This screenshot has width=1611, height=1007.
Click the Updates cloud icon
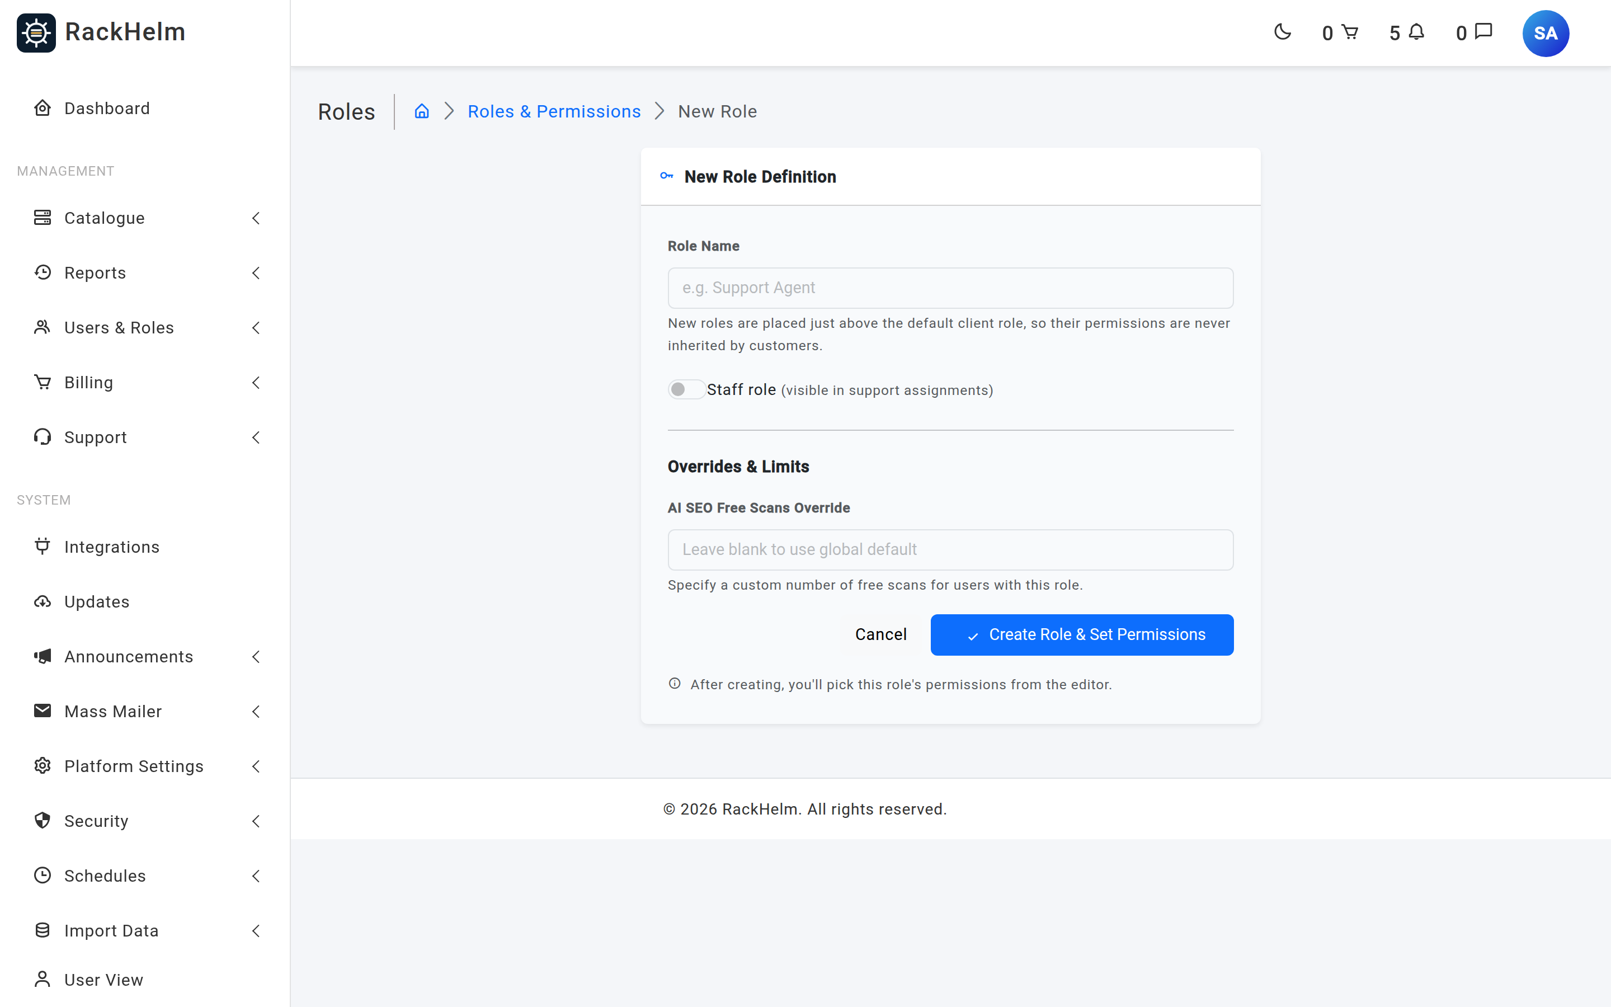[x=43, y=601]
